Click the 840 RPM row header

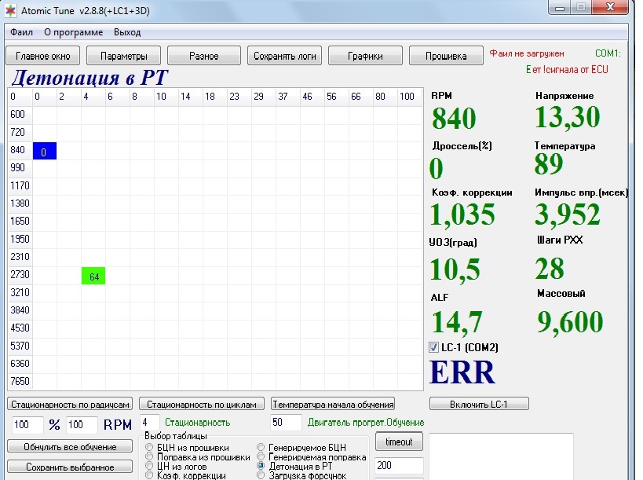pos(20,150)
